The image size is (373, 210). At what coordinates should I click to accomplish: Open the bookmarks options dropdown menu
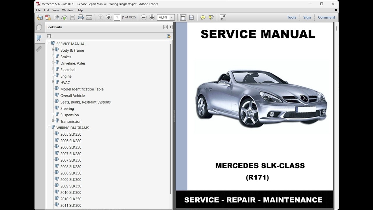click(50, 36)
